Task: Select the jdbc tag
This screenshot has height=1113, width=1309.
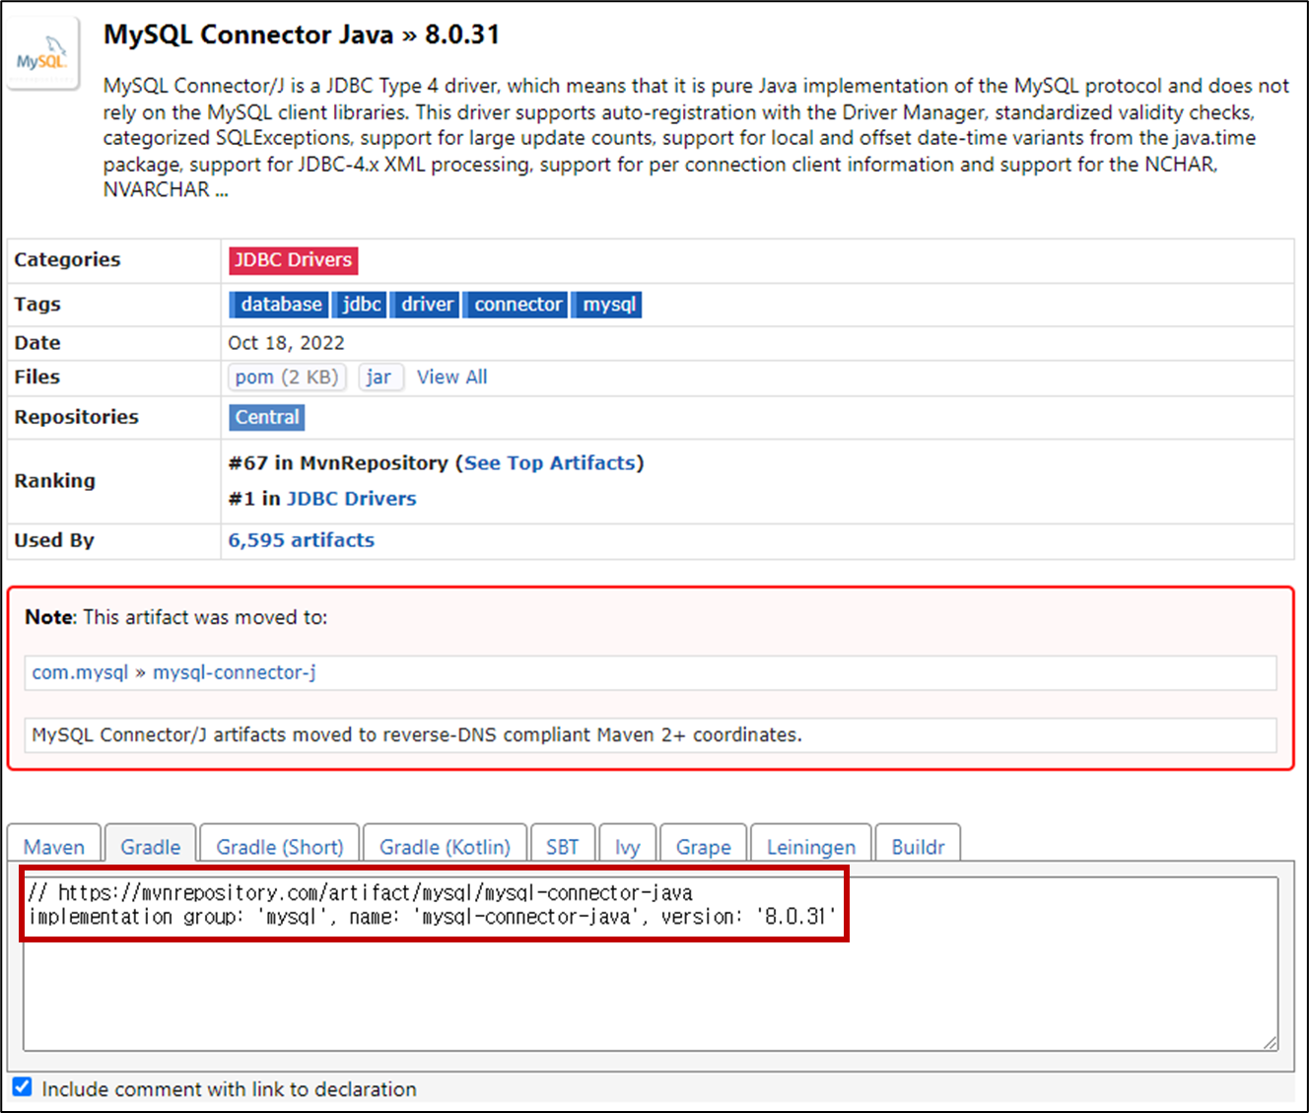Action: coord(361,305)
